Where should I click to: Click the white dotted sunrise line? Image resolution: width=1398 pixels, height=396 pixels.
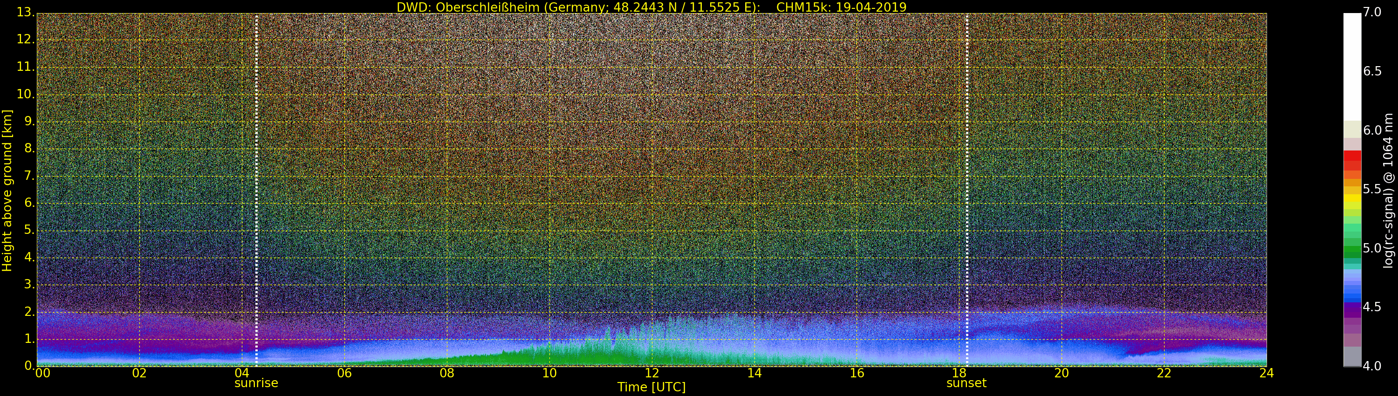(x=256, y=190)
